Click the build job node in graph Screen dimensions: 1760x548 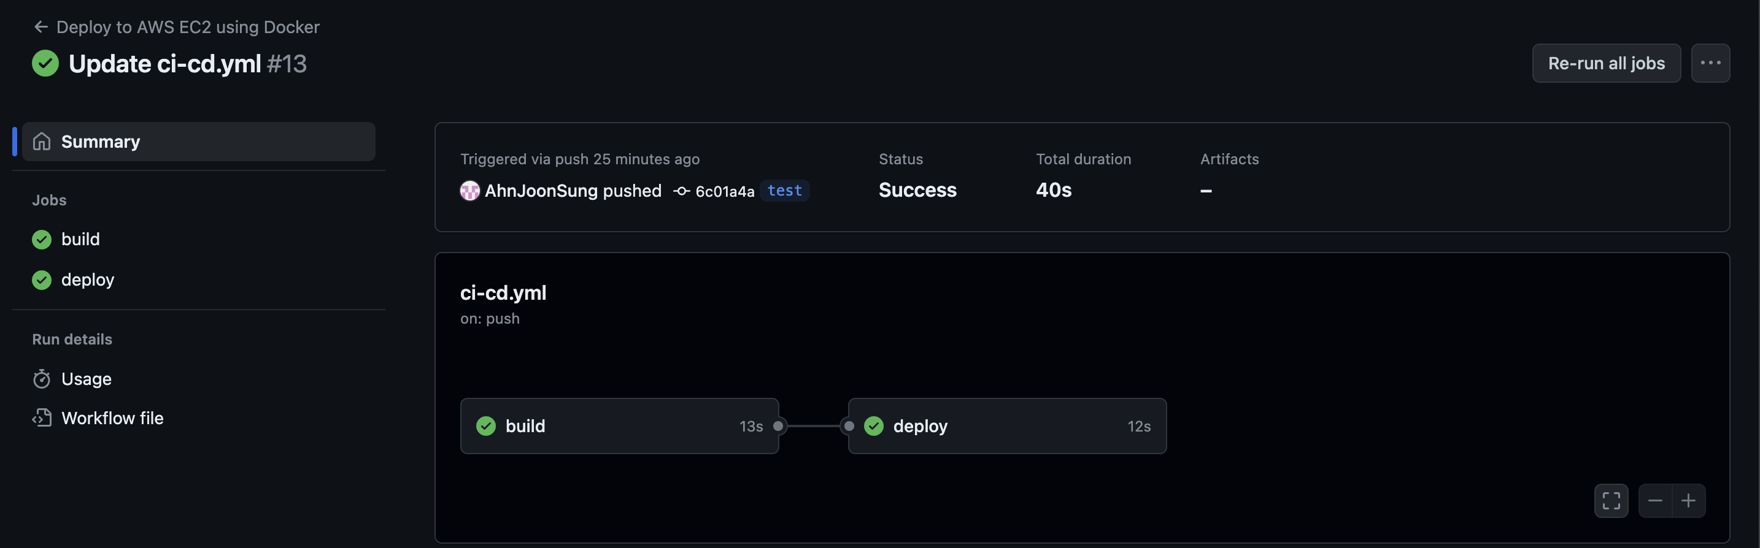pyautogui.click(x=619, y=426)
